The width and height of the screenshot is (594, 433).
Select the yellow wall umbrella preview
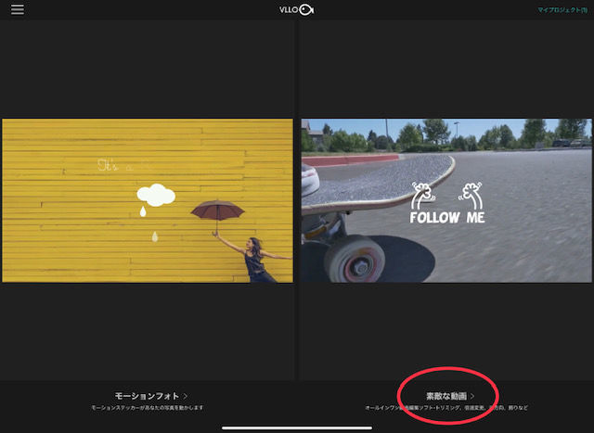click(x=148, y=200)
